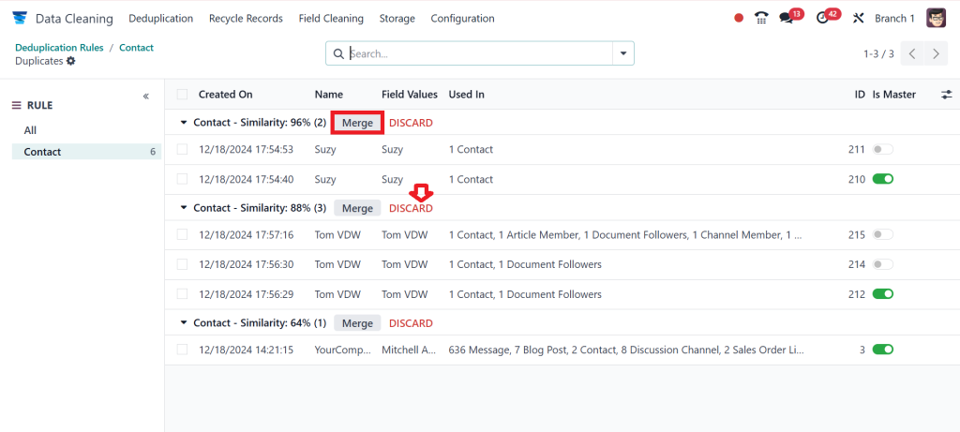
Task: Go to Deduplication Rules breadcrumb
Action: coord(59,47)
